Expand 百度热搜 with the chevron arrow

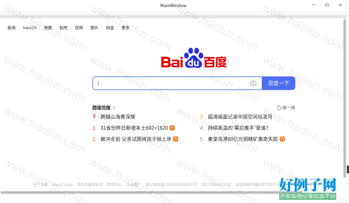tap(114, 107)
